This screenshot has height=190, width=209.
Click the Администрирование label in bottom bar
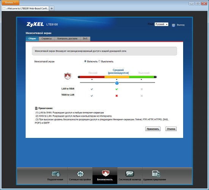coord(155,180)
